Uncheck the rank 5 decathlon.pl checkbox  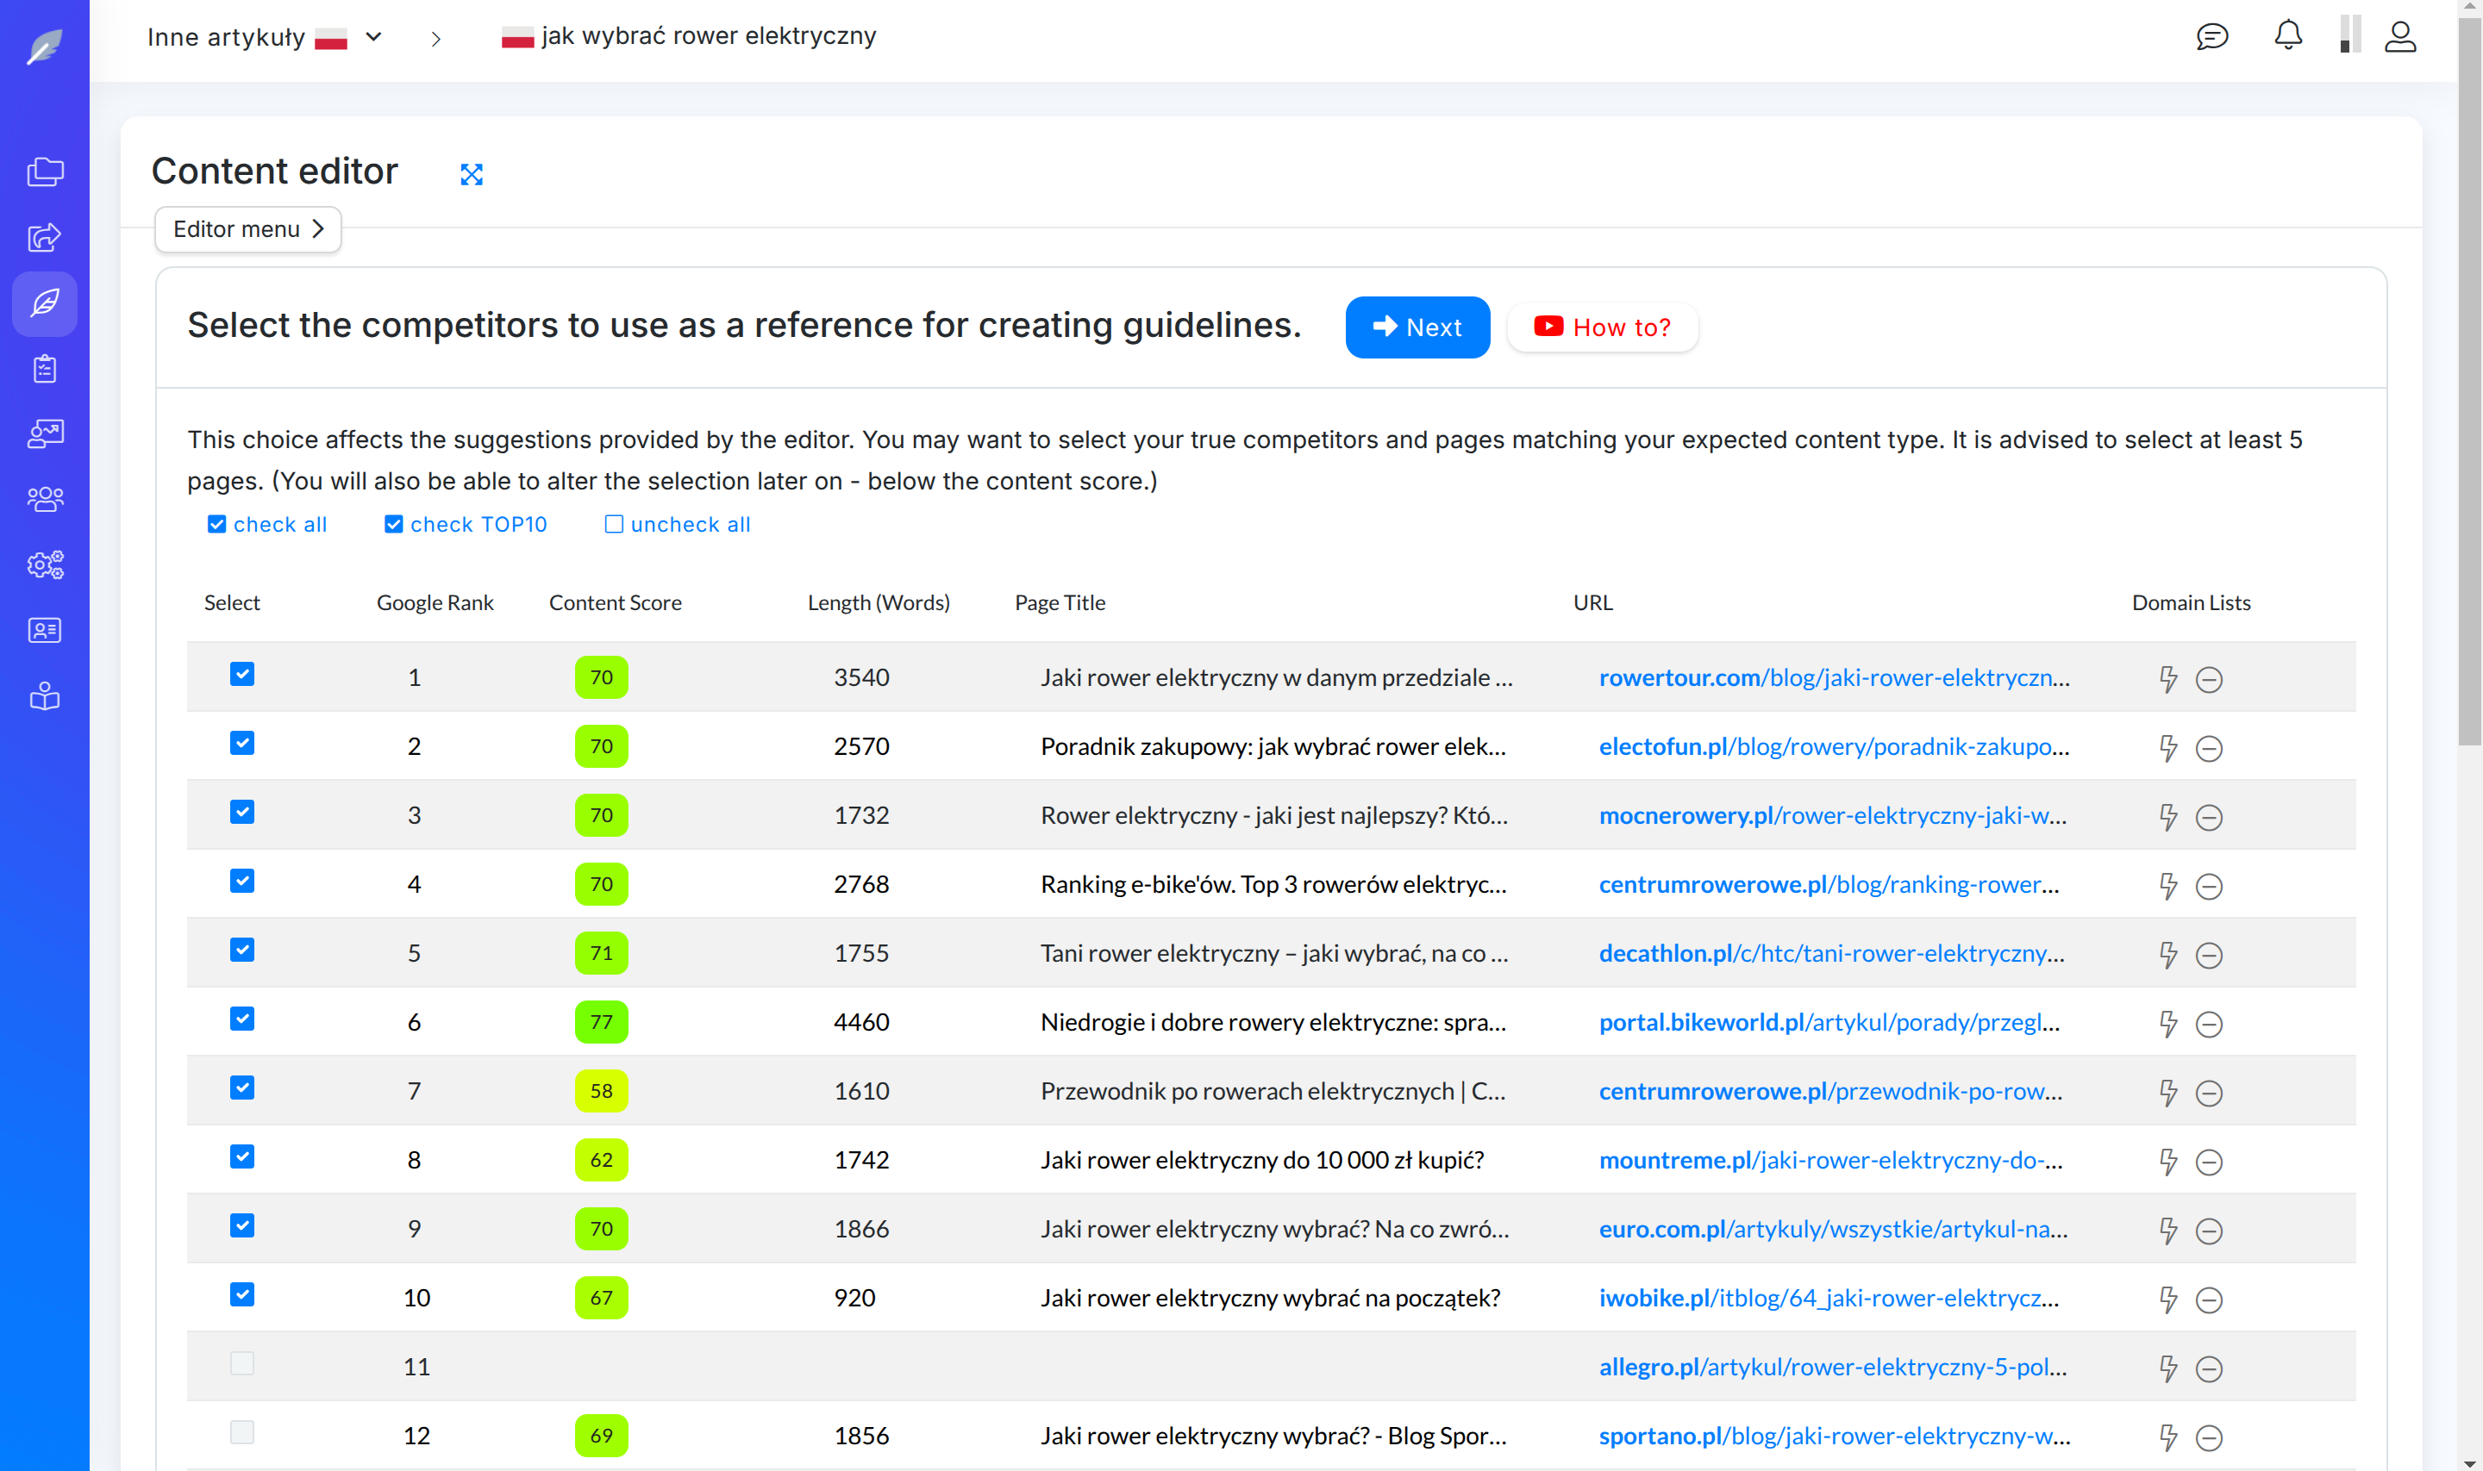(x=242, y=950)
